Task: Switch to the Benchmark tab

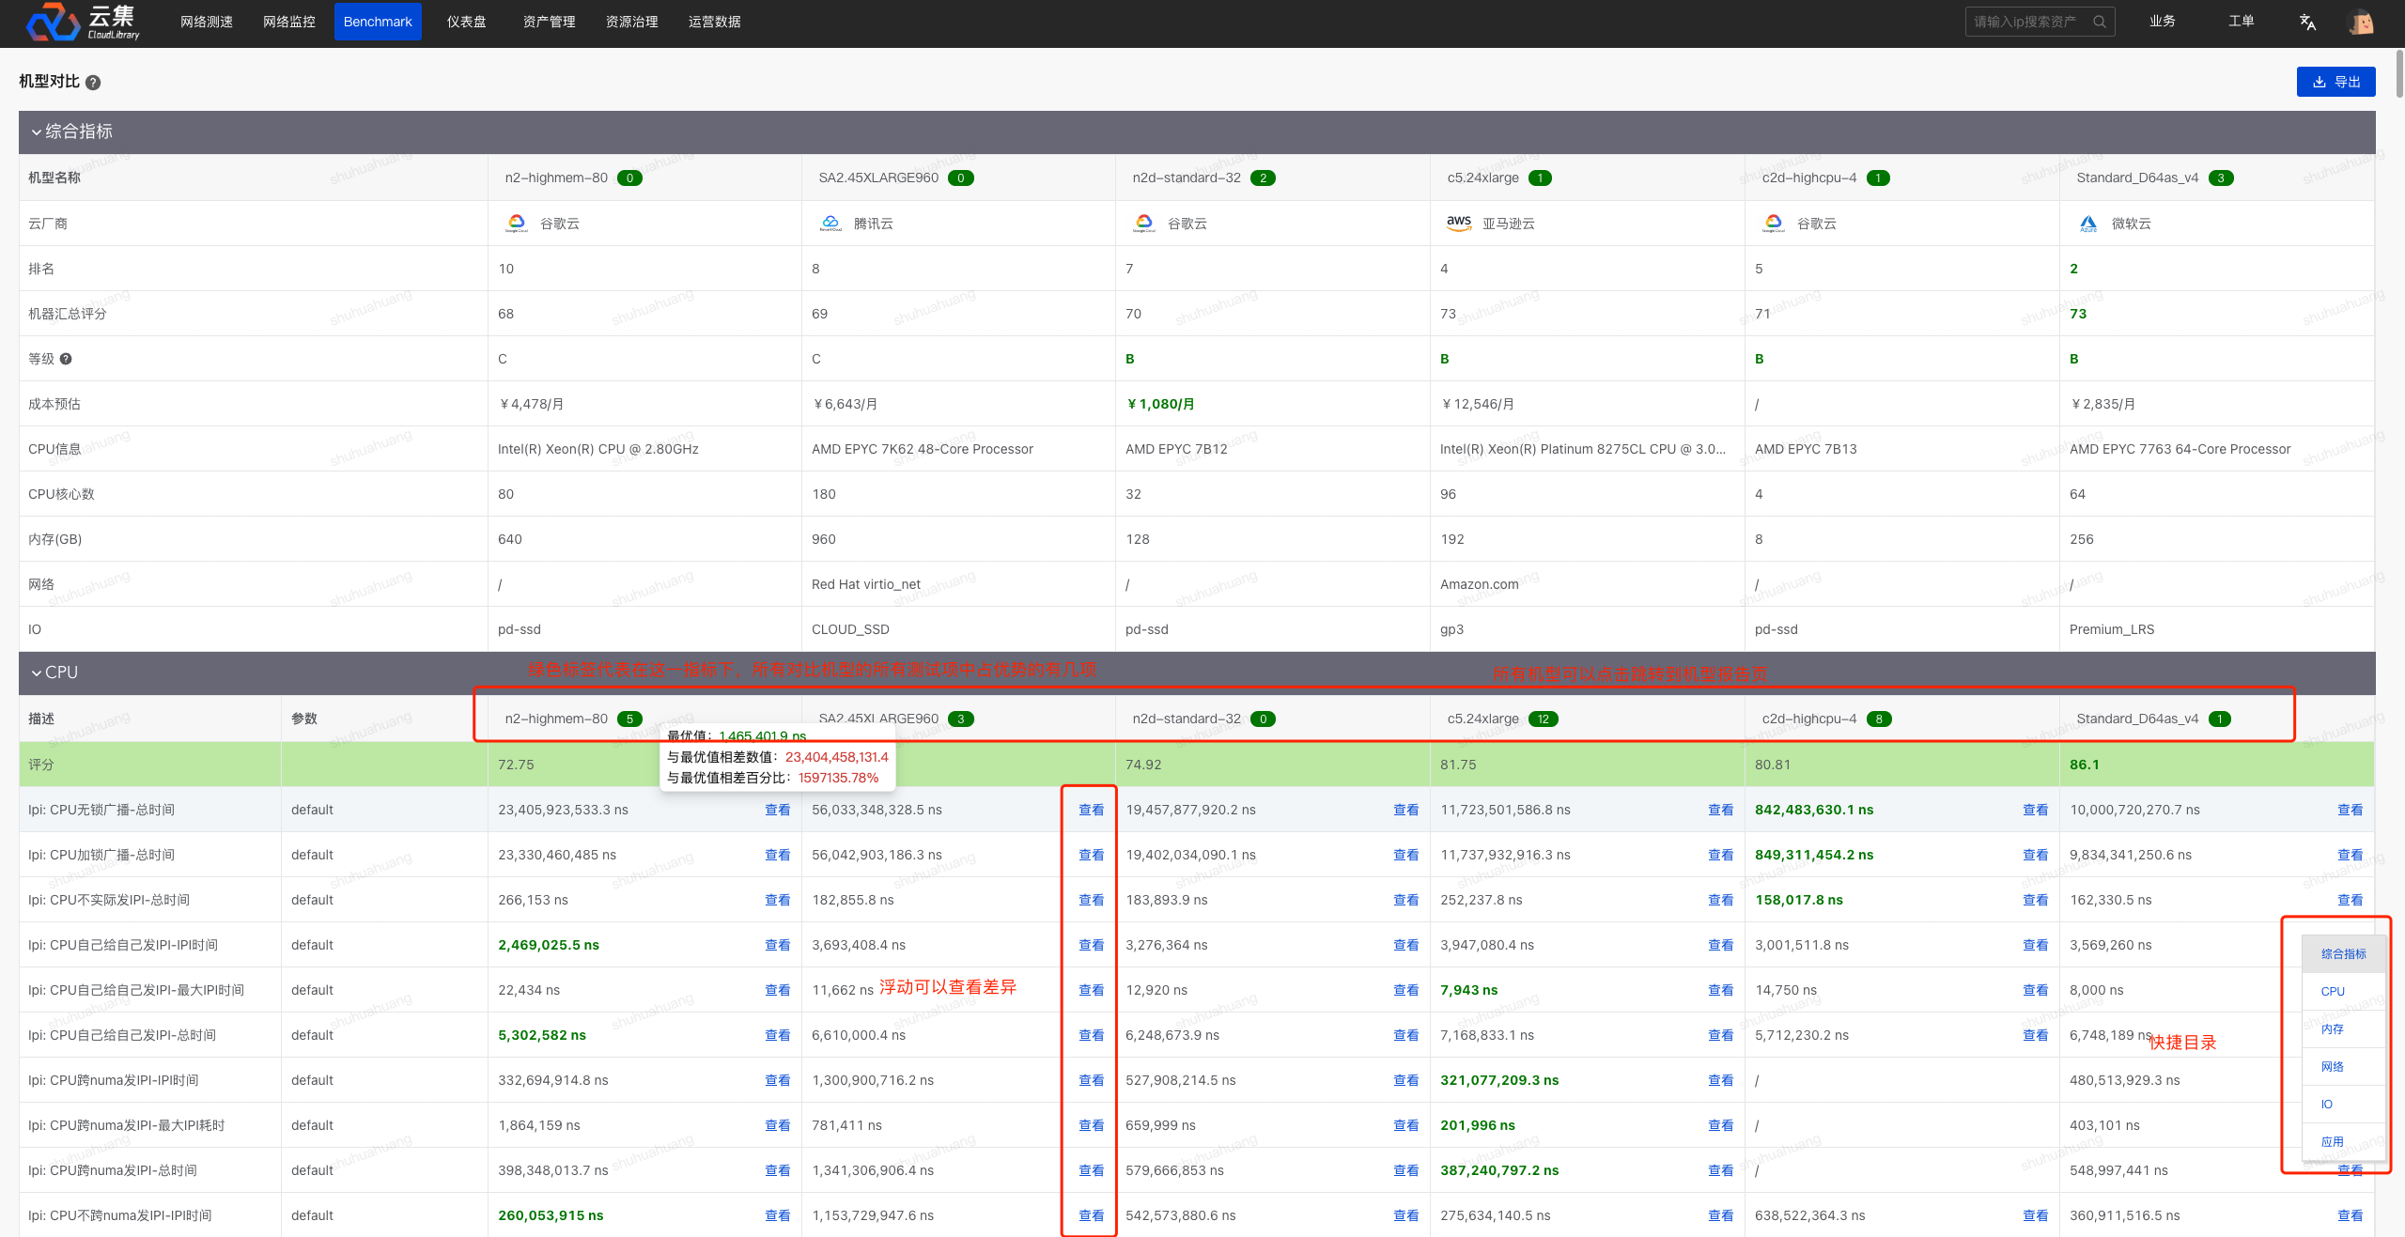Action: pyautogui.click(x=378, y=22)
